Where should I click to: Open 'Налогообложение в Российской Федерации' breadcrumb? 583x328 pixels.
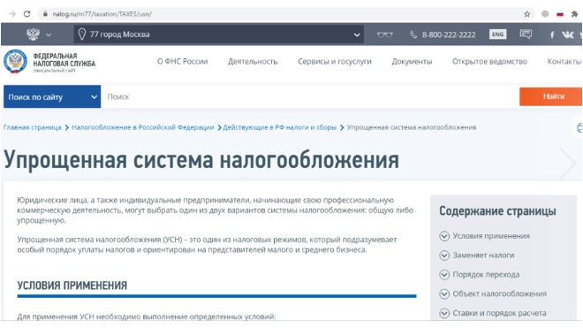point(143,127)
